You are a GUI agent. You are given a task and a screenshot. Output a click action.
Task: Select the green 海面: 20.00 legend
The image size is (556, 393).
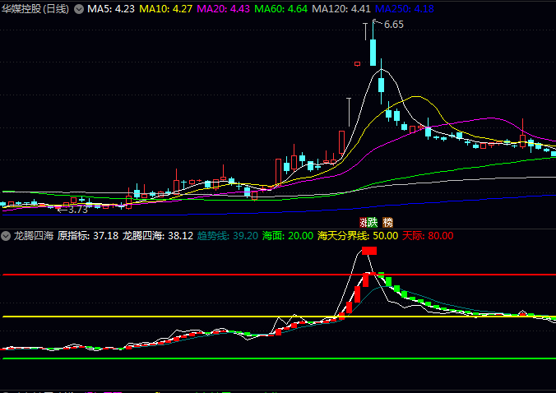tap(287, 236)
